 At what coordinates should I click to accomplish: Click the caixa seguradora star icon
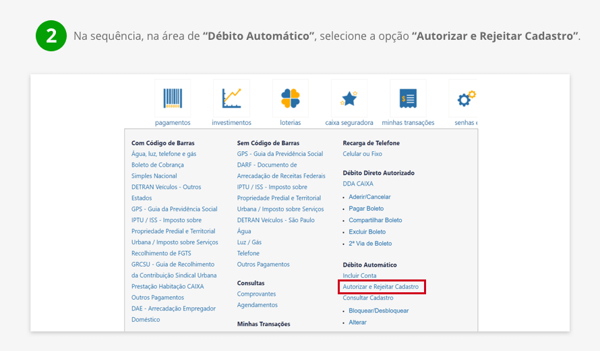[349, 99]
